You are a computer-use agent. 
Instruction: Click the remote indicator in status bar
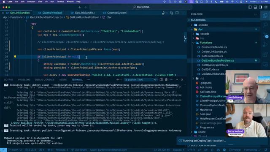[3, 150]
